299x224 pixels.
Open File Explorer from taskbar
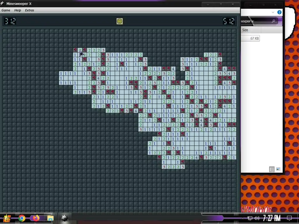(x=50, y=218)
